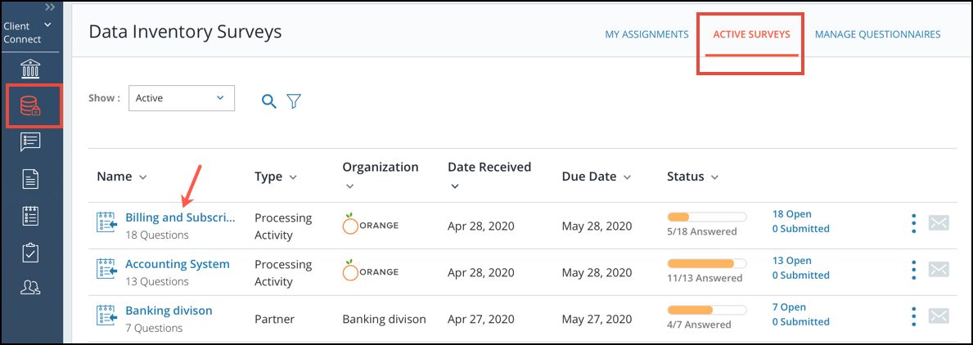Image resolution: width=973 pixels, height=345 pixels.
Task: Switch to My Assignments tab
Action: (646, 34)
